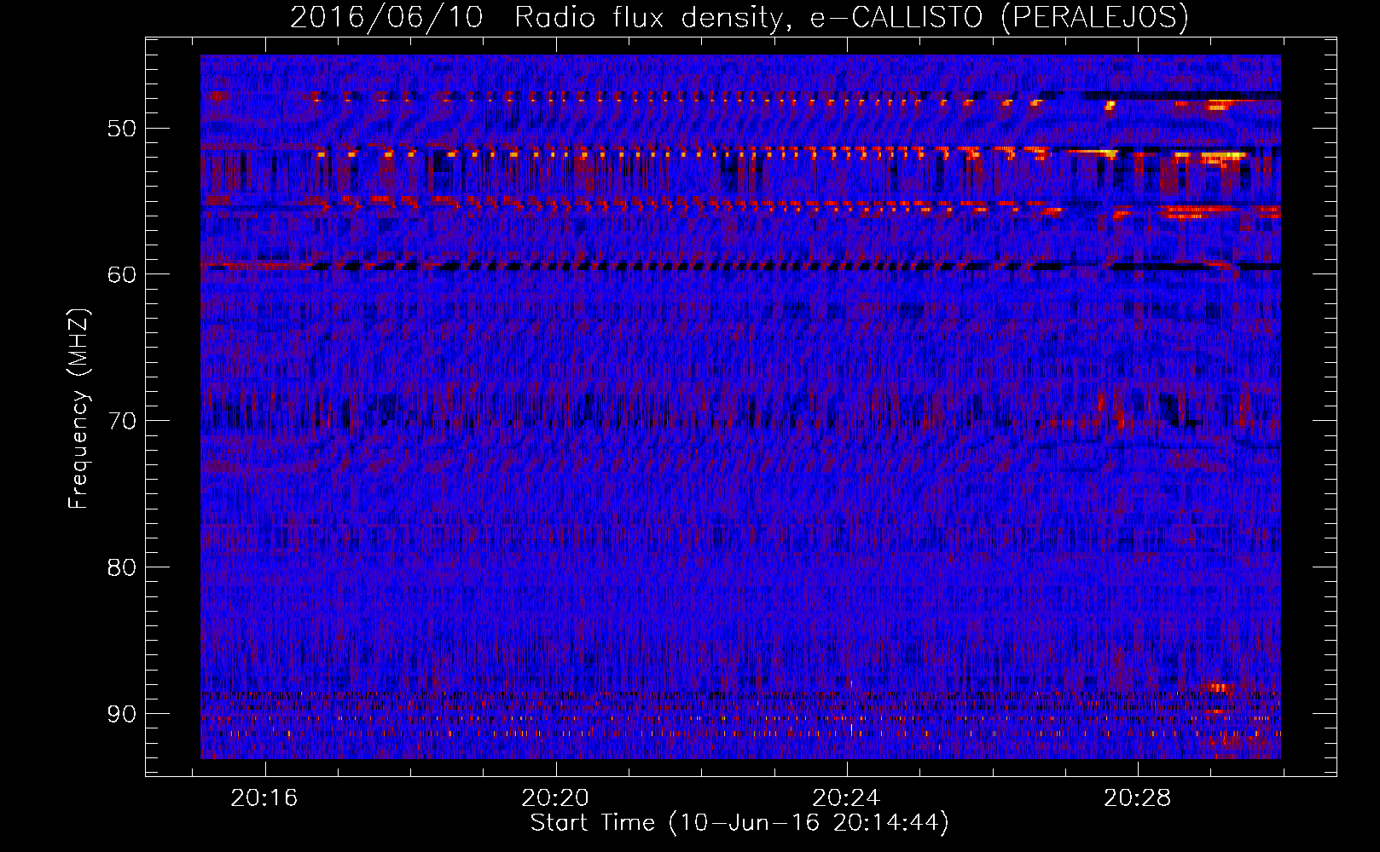This screenshot has height=852, width=1380.
Task: Click the 20:24 time tick label
Action: point(846,798)
